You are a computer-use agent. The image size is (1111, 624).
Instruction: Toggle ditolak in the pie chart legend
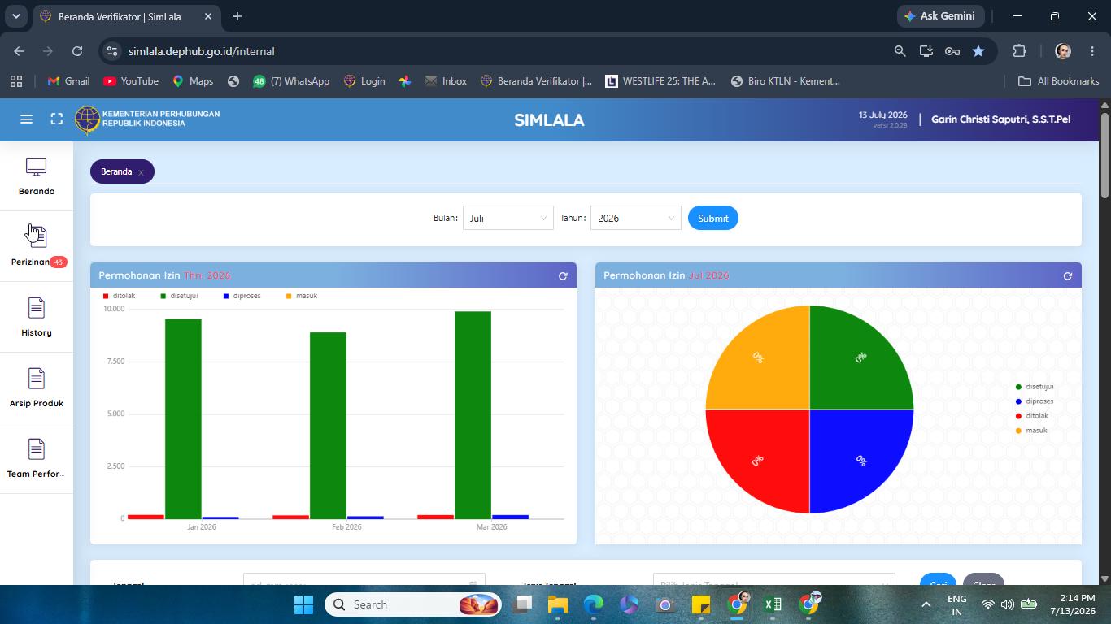tap(1032, 416)
